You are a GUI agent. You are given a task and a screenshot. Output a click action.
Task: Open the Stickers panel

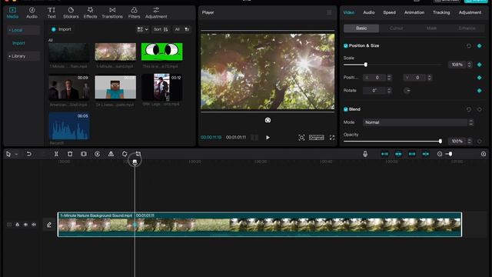tap(71, 13)
